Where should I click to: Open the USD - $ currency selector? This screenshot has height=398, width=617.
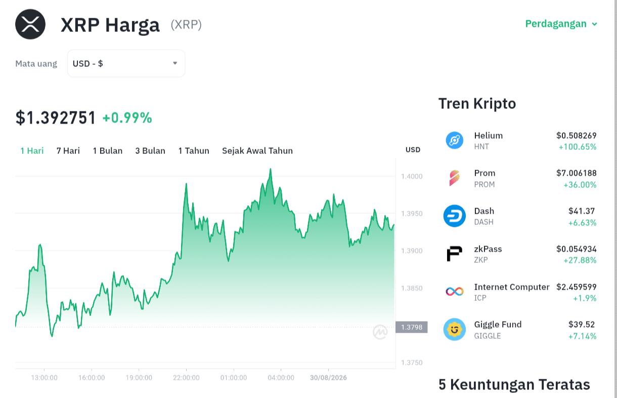click(x=126, y=63)
